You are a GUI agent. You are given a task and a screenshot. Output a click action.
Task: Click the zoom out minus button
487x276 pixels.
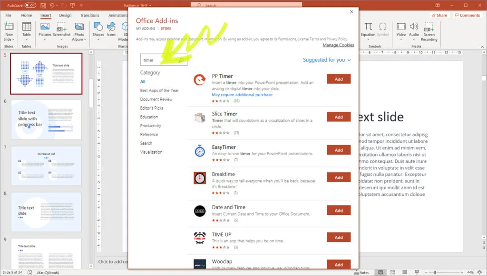pos(426,272)
